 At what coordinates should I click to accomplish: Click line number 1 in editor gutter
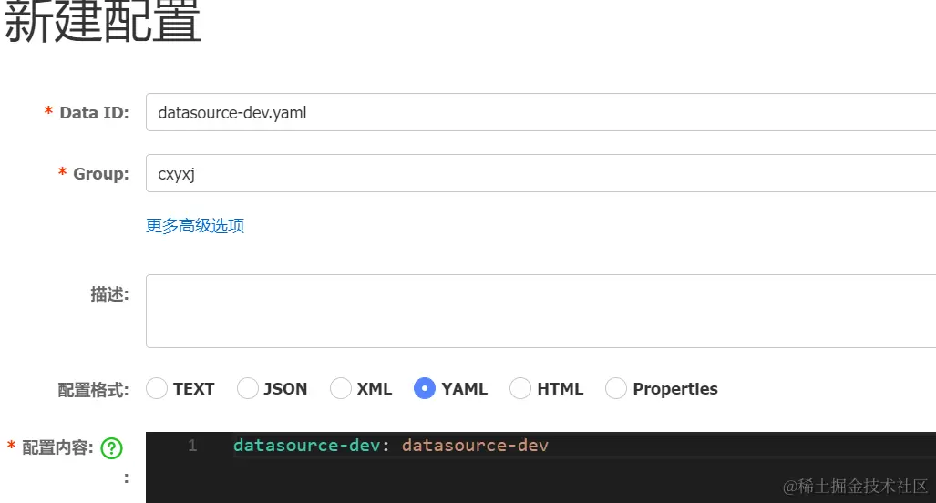192,446
